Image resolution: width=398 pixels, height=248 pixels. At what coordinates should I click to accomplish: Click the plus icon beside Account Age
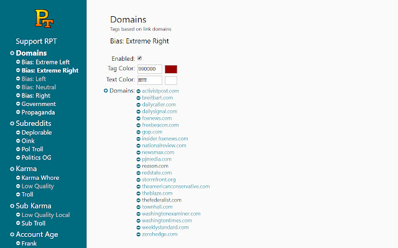coord(12,234)
